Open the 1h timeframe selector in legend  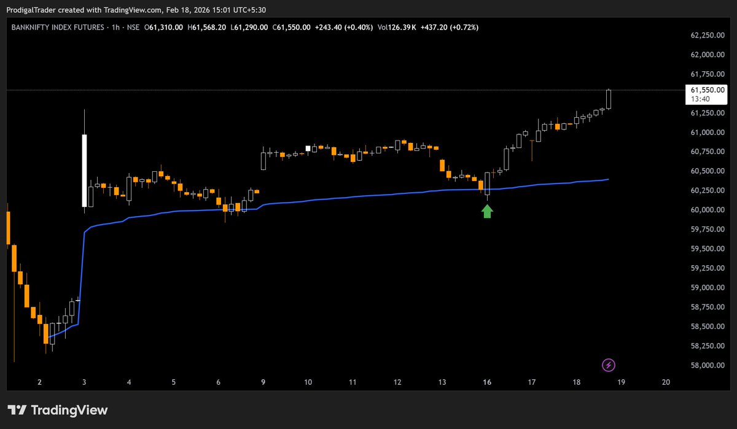115,27
